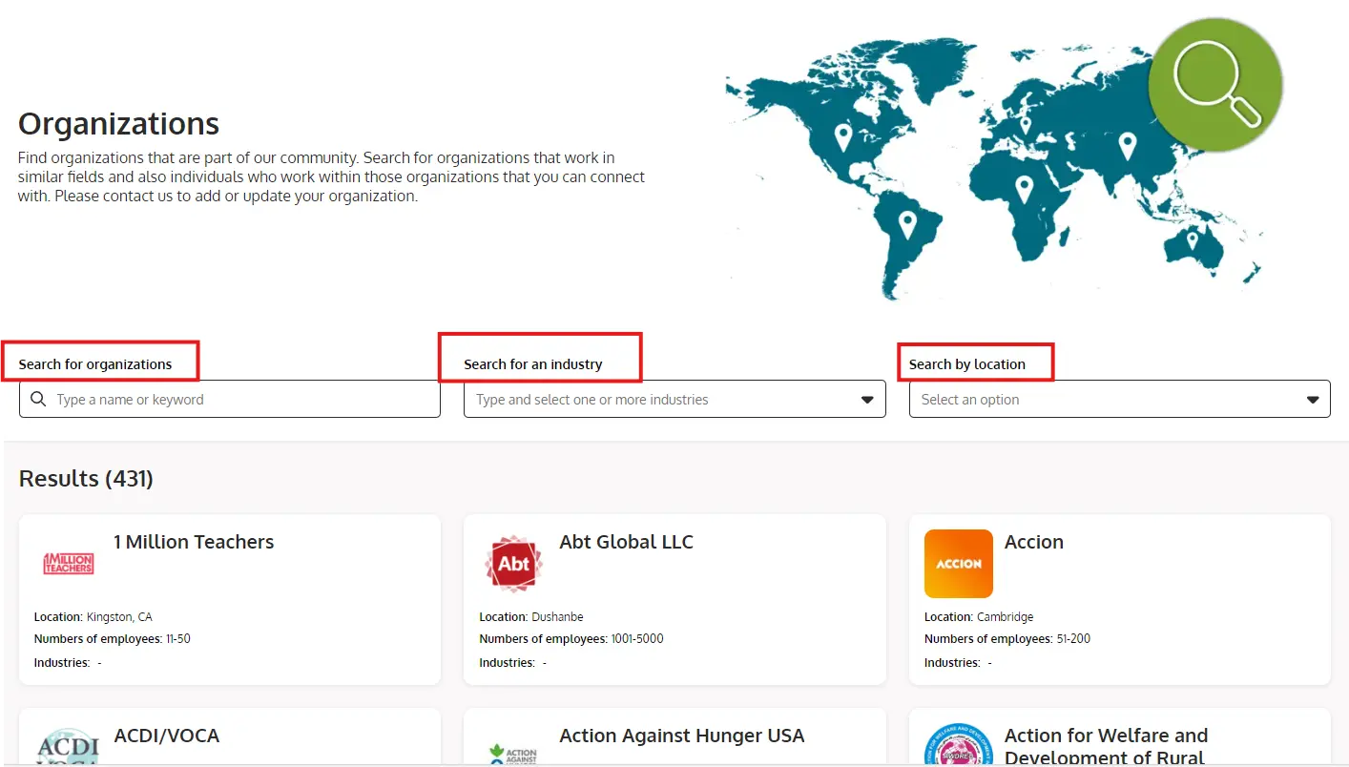Screen dimensions: 1349x767
Task: Expand the industry dropdown arrow
Action: tap(867, 400)
